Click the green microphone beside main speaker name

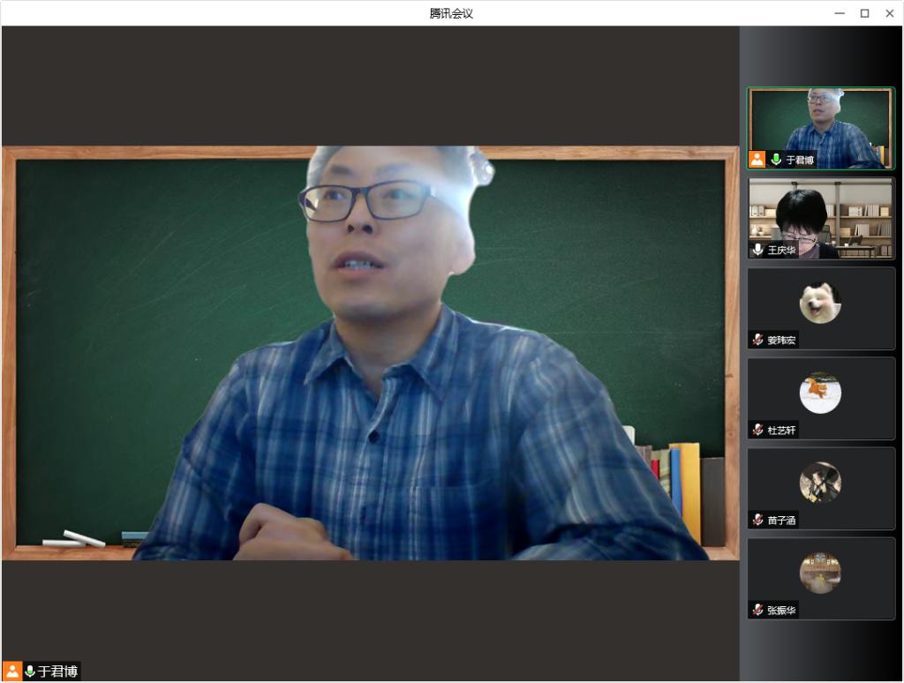(30, 672)
